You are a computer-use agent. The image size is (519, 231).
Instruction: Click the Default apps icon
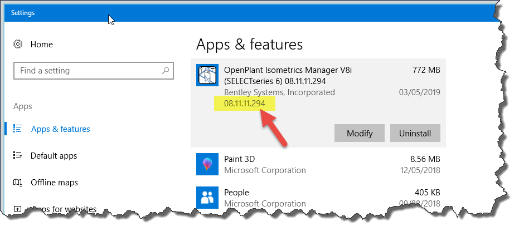coord(17,155)
